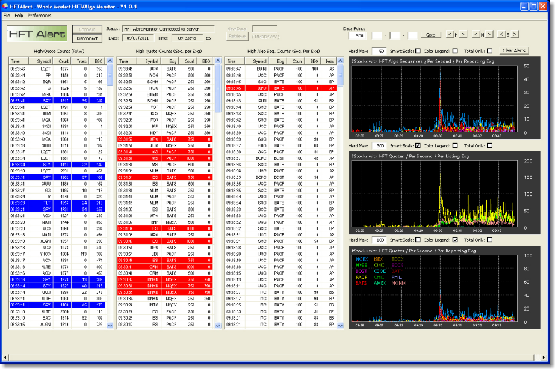555x369 pixels.
Task: Click the Date field showing 09/07/2011
Action: pos(138,38)
